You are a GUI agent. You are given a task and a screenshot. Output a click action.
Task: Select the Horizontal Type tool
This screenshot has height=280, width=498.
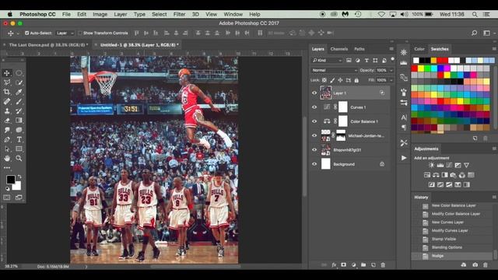click(19, 140)
